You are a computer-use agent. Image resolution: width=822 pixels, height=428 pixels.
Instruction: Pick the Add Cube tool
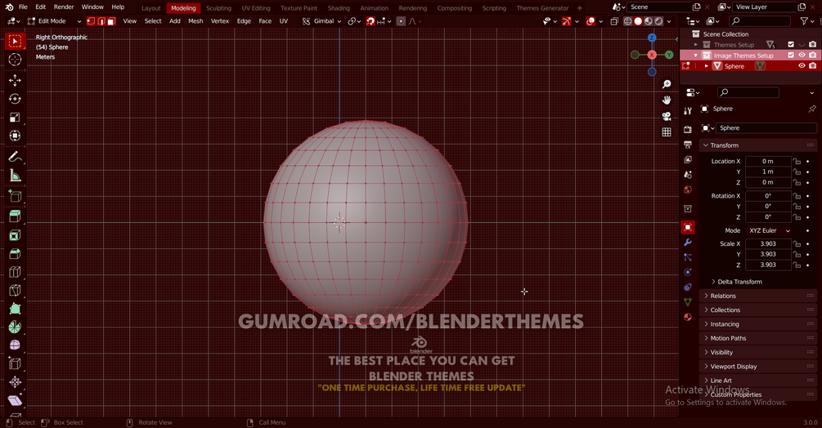pyautogui.click(x=15, y=196)
